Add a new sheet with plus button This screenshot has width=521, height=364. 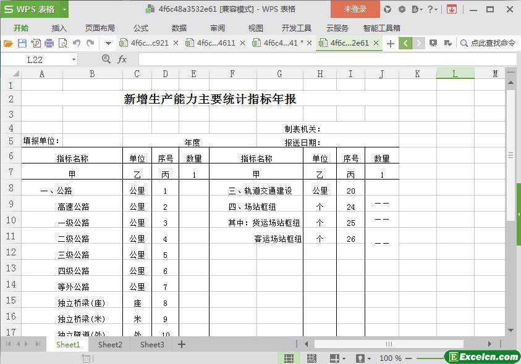pos(182,344)
